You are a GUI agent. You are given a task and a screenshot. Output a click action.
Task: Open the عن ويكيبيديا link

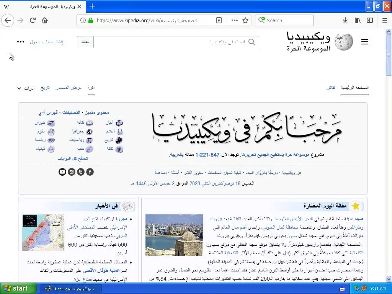292,173
